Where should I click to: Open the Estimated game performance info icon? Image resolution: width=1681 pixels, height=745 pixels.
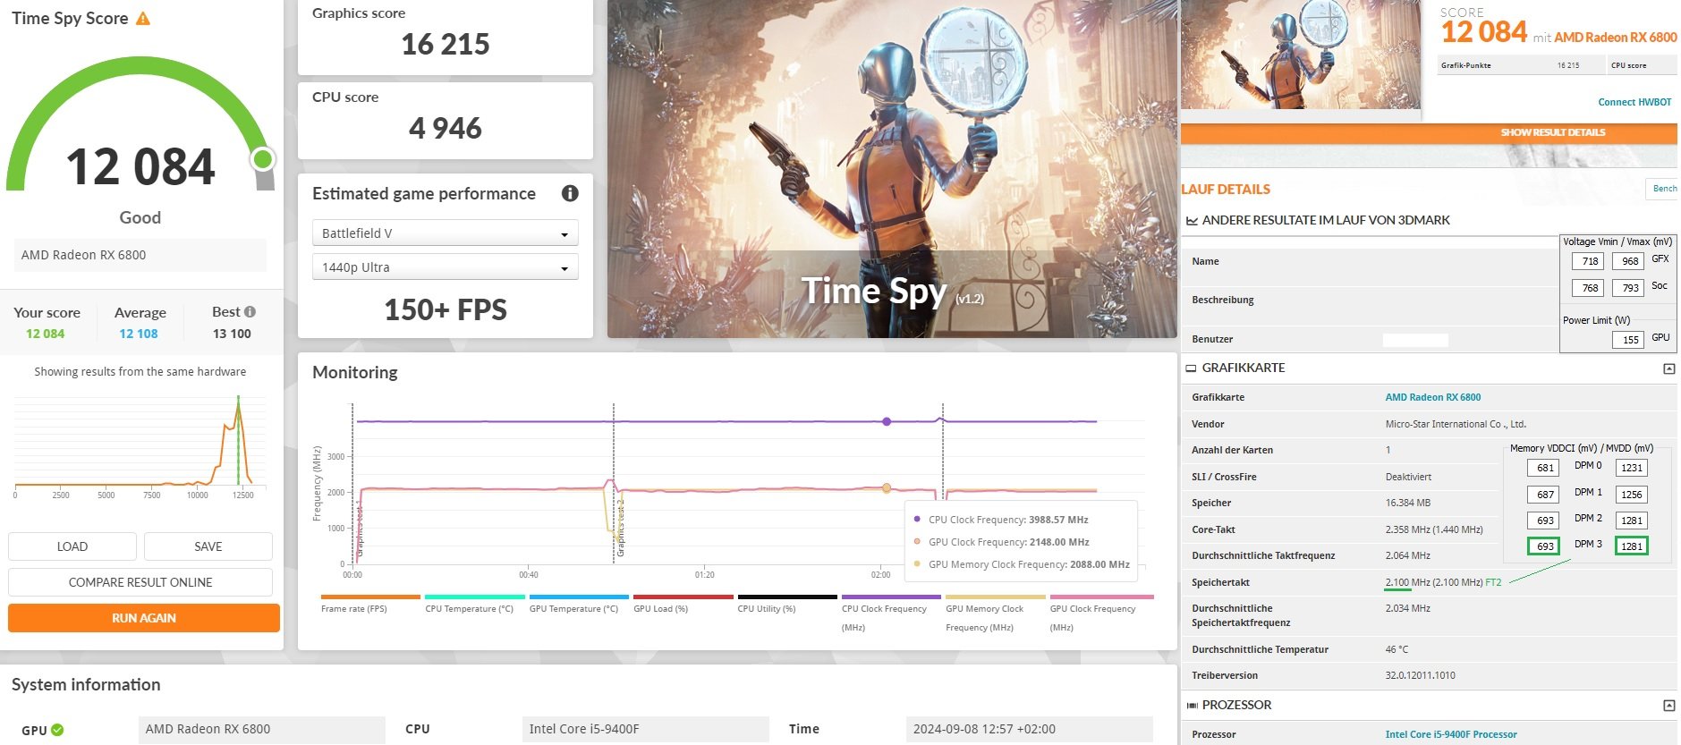(570, 193)
